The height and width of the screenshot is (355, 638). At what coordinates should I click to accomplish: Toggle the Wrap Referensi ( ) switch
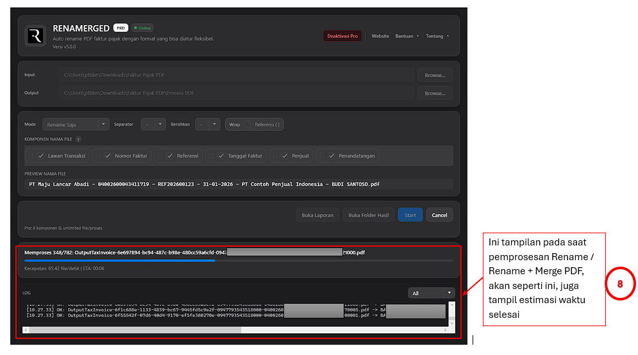(x=248, y=124)
